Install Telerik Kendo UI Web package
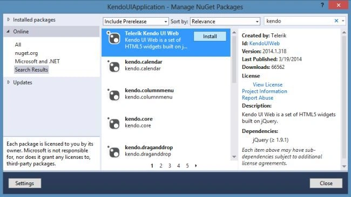This screenshot has height=197, width=351. 210,37
